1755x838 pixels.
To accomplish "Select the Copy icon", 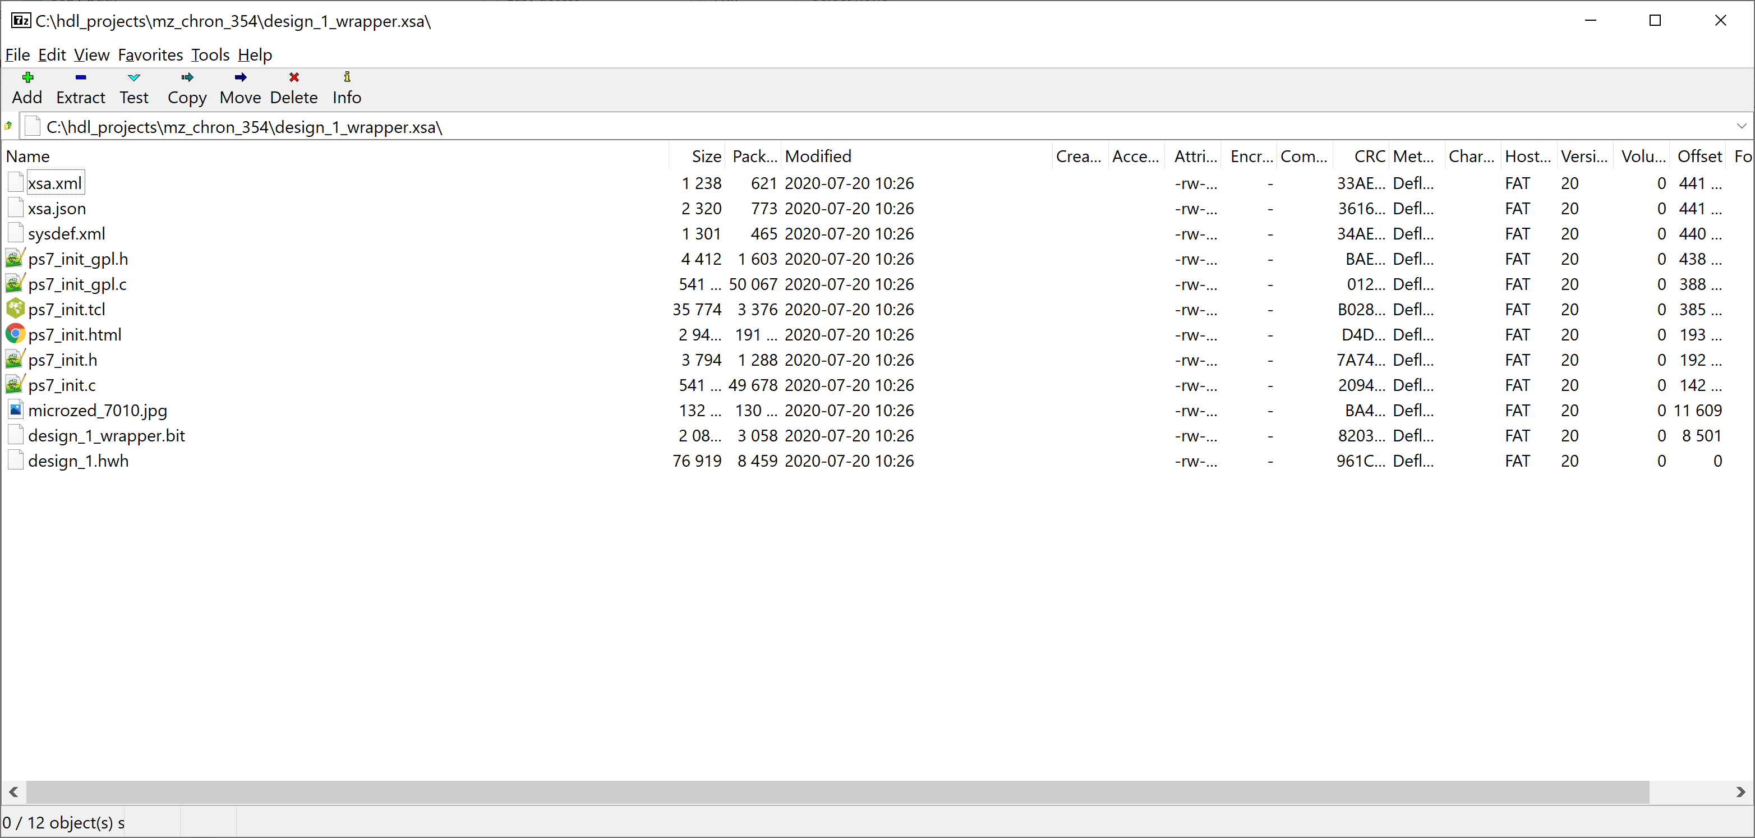I will tap(187, 87).
